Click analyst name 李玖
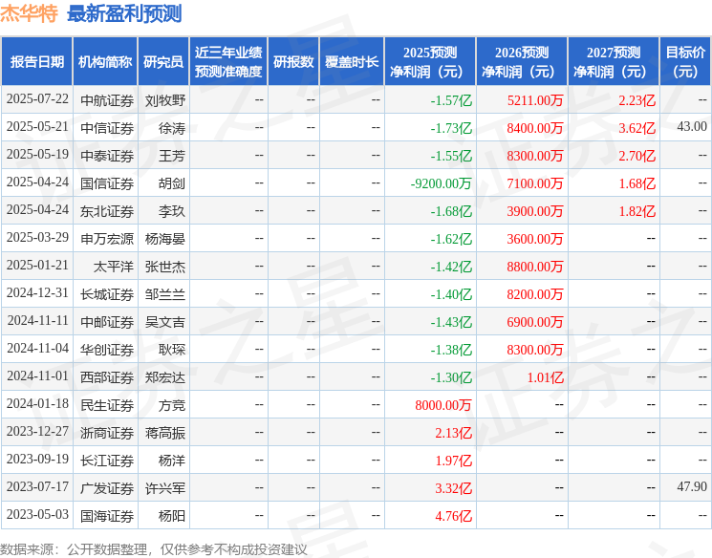The height and width of the screenshot is (558, 712). point(172,211)
